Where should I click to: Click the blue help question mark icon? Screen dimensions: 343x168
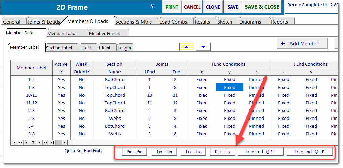tap(152, 6)
